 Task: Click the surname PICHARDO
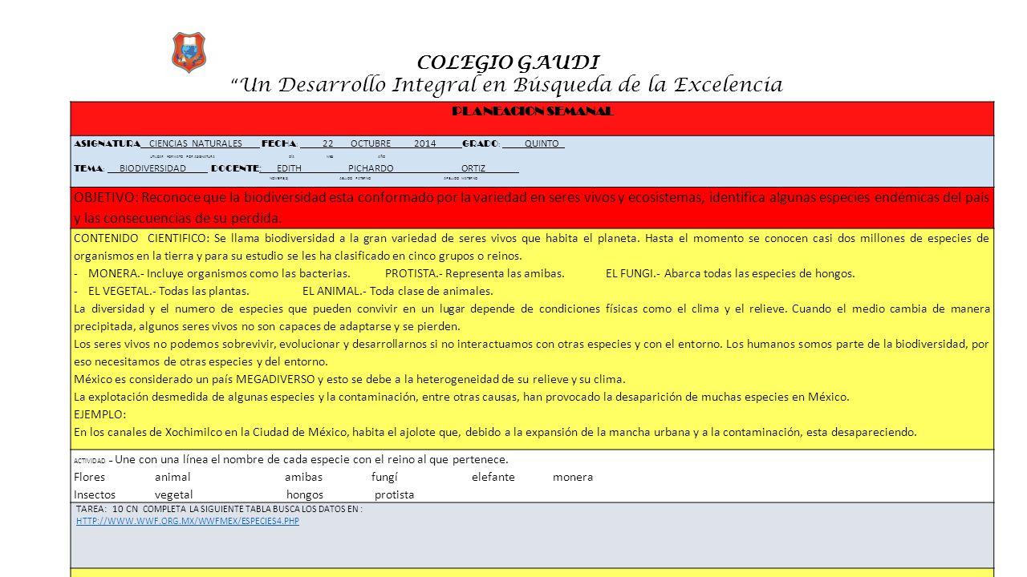point(371,168)
